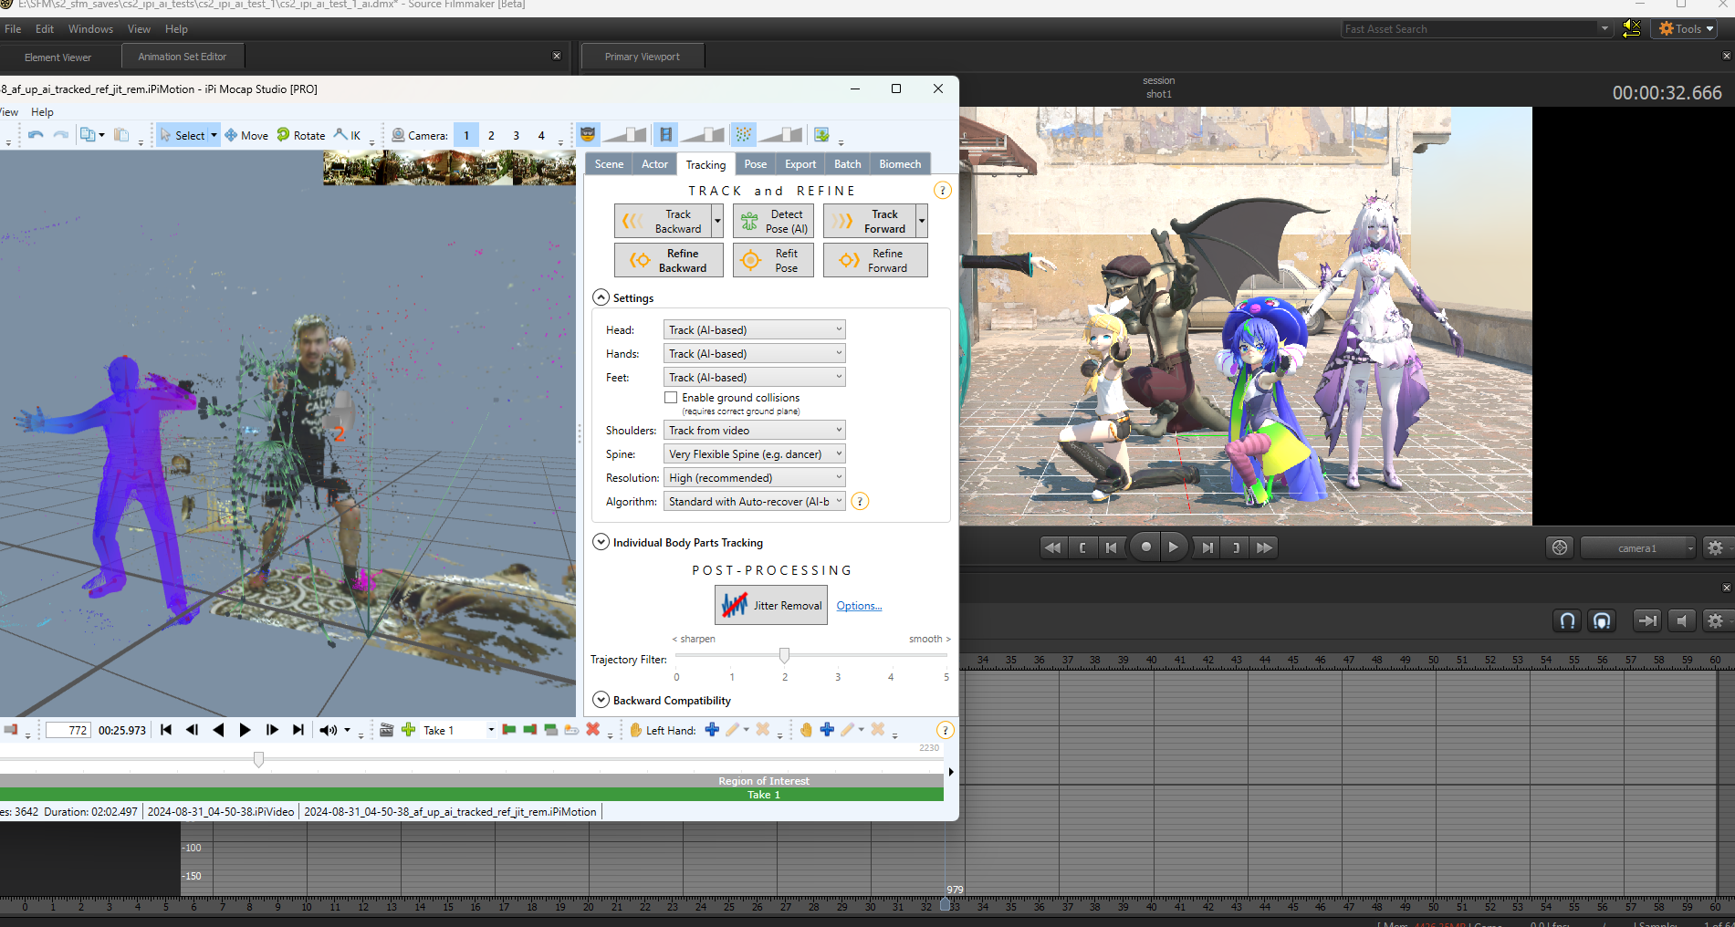Step one frame back in iPi Mocap
This screenshot has height=927, width=1735.
pos(192,730)
